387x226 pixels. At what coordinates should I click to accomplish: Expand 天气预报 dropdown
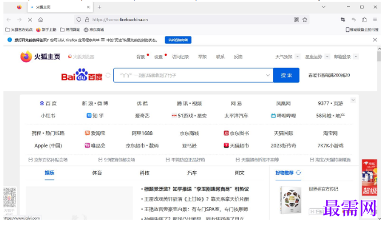(297, 56)
